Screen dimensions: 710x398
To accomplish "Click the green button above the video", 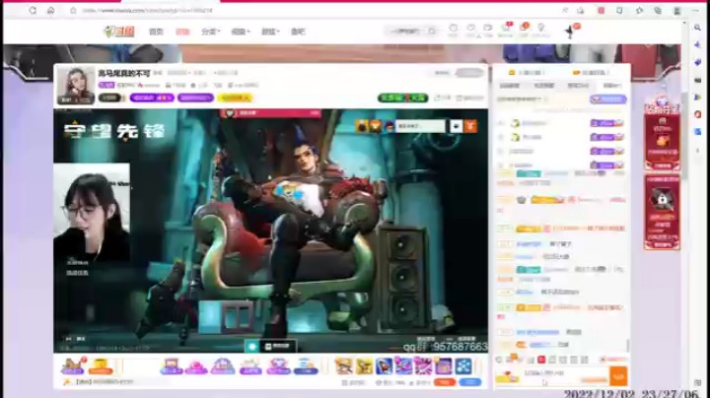I will coord(402,98).
